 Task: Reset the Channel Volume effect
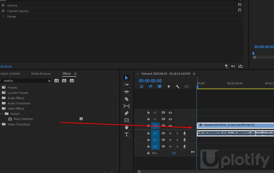coord(239,10)
